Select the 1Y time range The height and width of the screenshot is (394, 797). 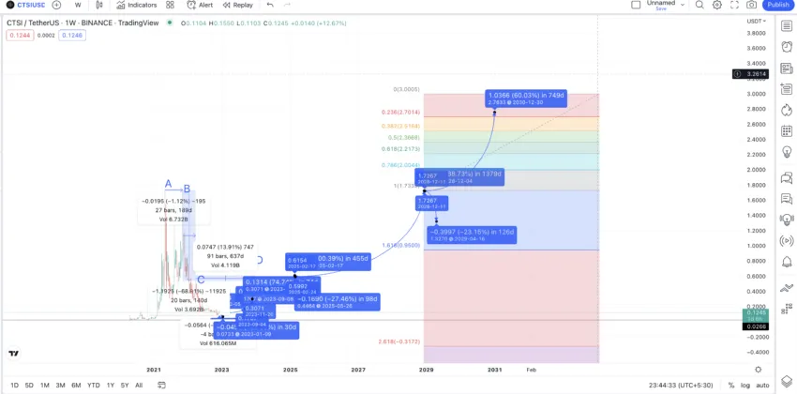click(x=110, y=385)
